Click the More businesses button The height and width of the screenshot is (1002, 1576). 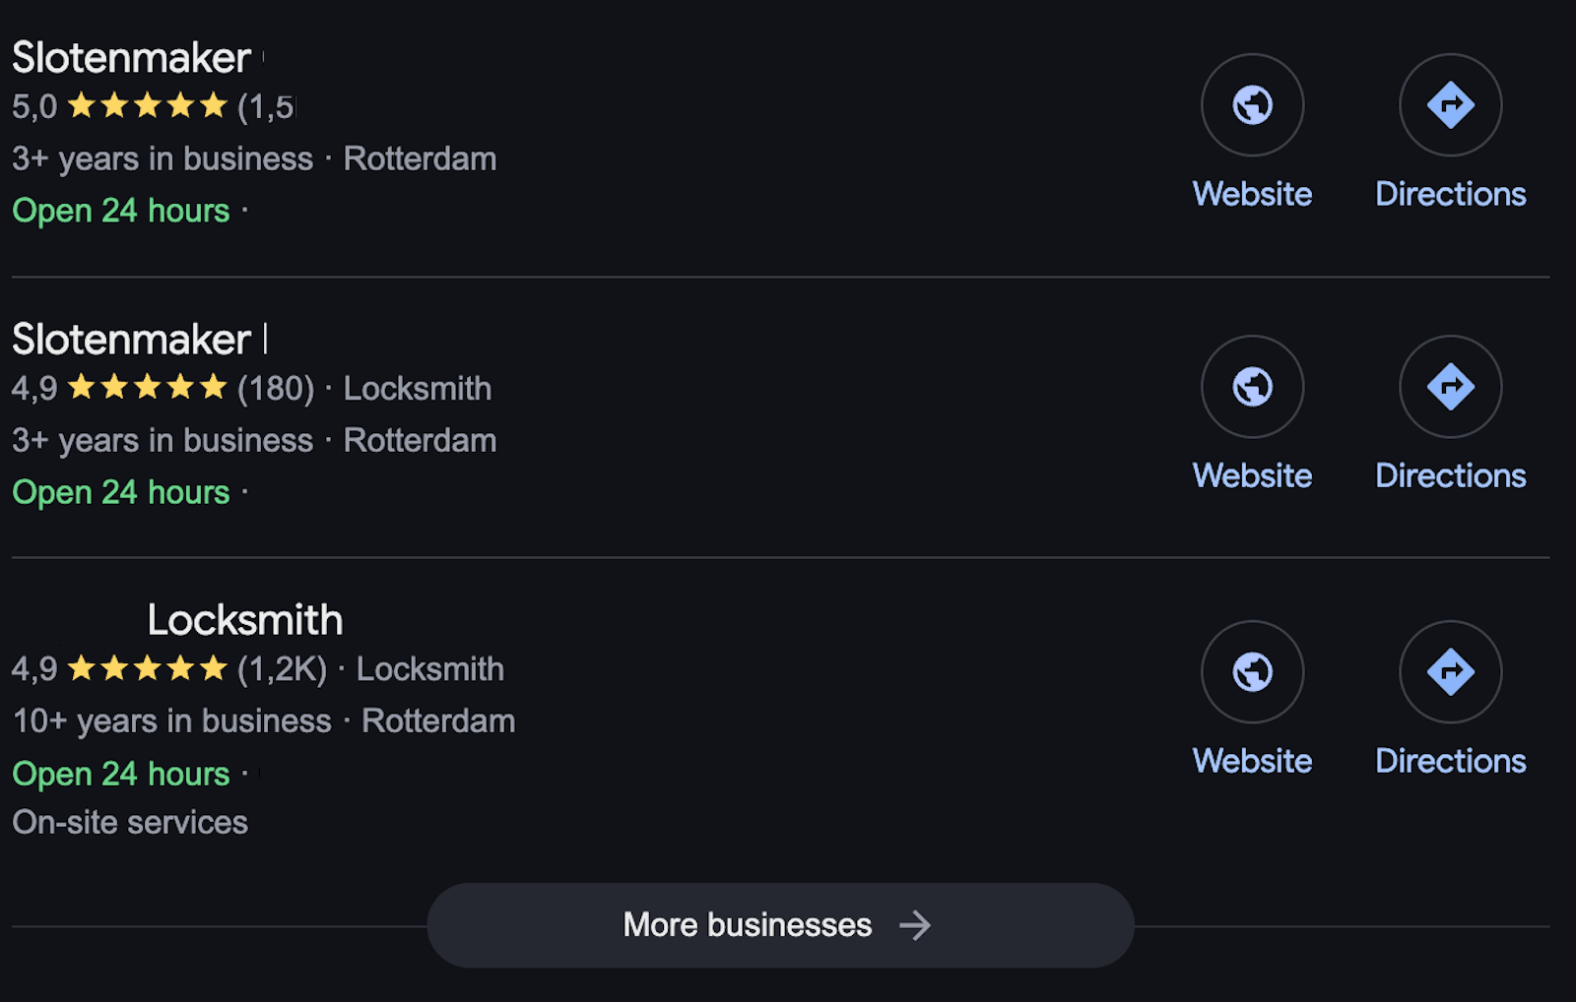coord(749,925)
